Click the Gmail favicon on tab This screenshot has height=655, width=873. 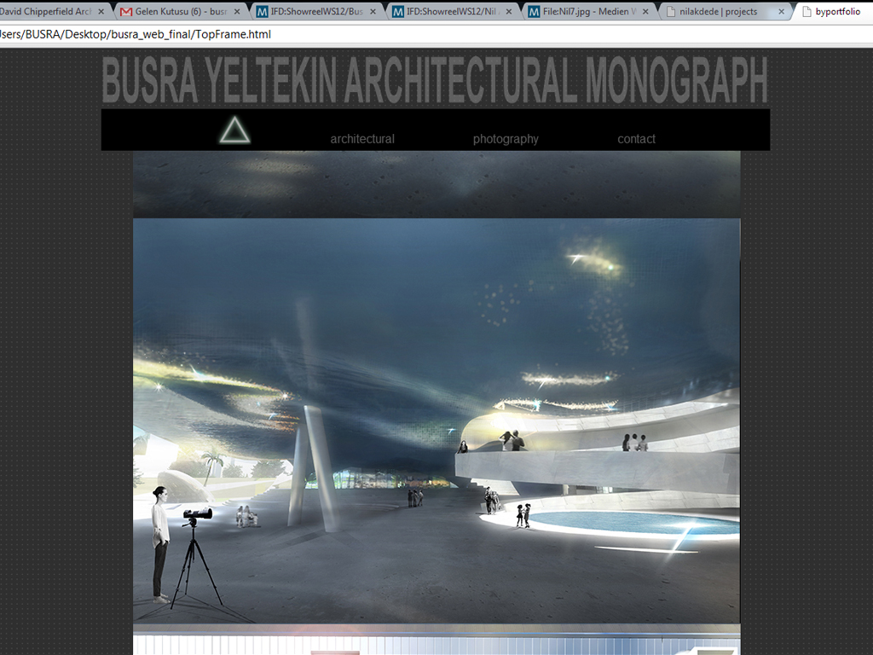pyautogui.click(x=126, y=12)
